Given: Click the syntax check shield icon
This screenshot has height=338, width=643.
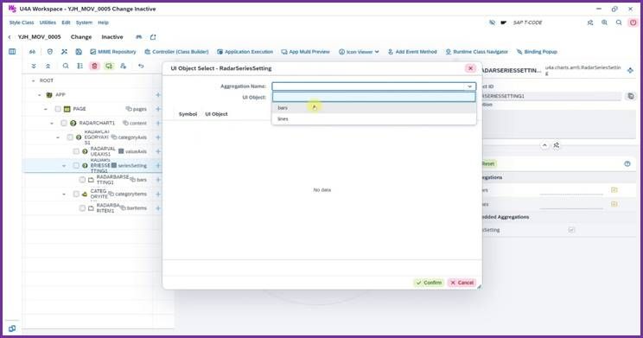Looking at the screenshot, I should tap(50, 52).
